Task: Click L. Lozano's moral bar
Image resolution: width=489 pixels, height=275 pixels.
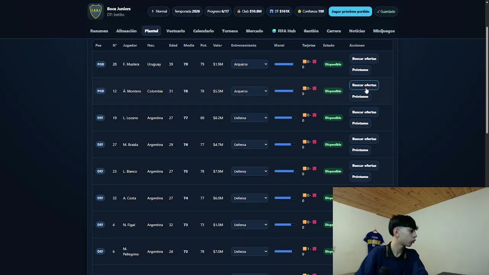Action: 285,118
